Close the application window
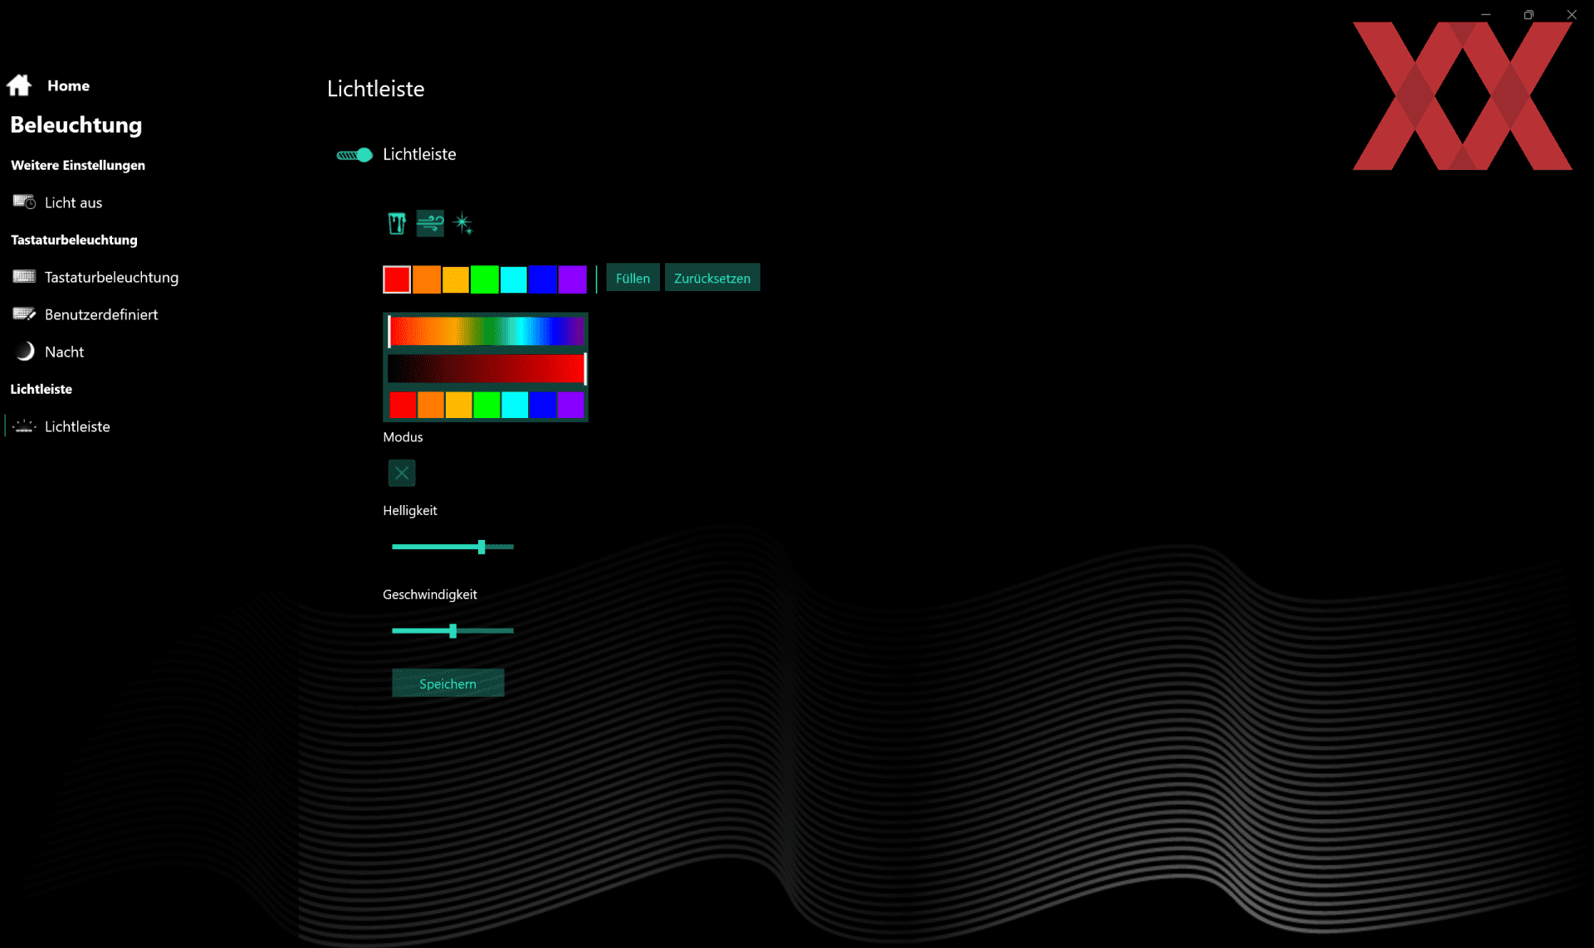 (x=1572, y=14)
